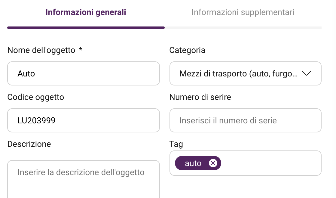Select the Informazioni generali tab
Viewport: 336px width, 198px height.
tap(86, 12)
